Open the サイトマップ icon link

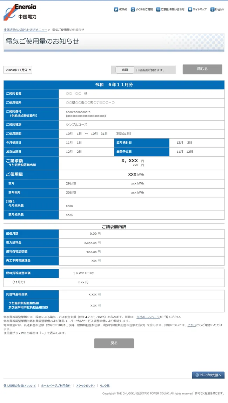coord(190,10)
